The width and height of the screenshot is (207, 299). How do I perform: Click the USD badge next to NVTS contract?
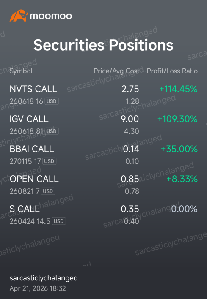[x=52, y=101]
